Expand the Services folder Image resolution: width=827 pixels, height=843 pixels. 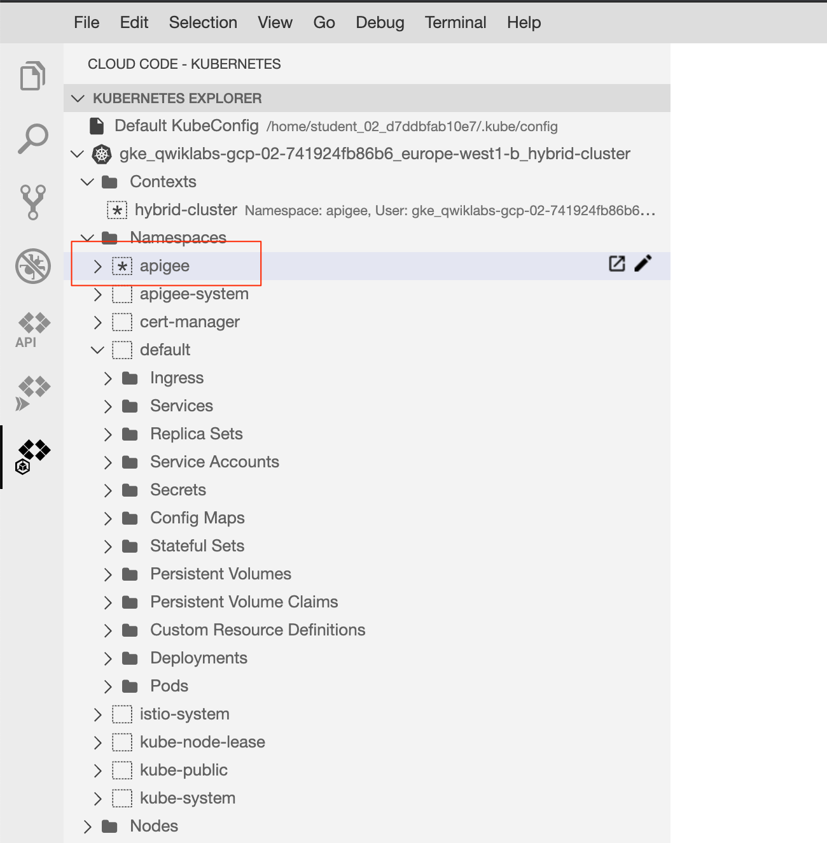(108, 406)
